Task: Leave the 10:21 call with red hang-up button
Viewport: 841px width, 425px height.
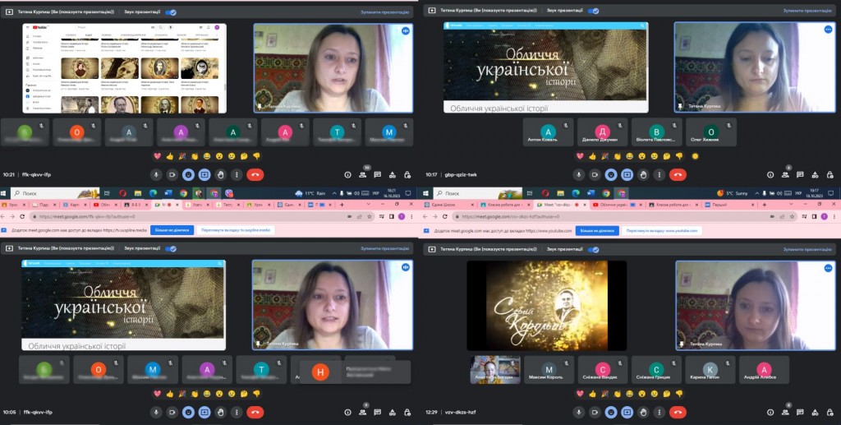Action: (255, 174)
